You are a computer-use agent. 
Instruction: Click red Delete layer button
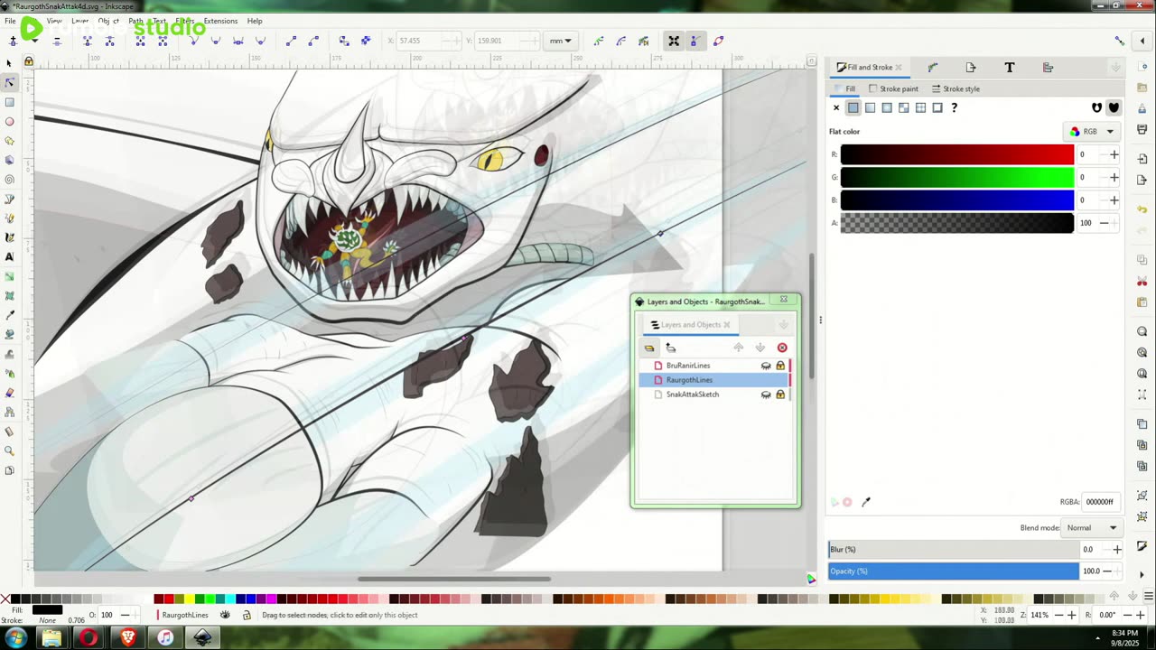pos(782,348)
